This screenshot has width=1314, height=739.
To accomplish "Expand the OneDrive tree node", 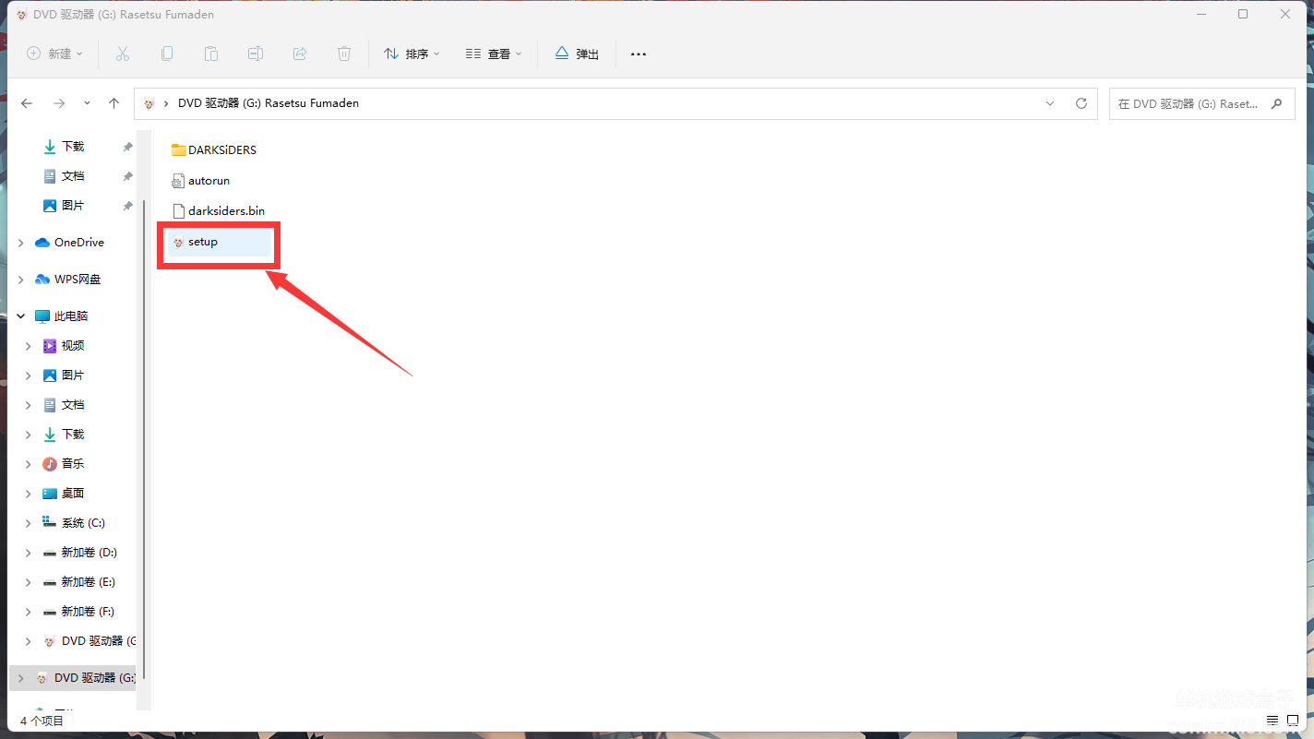I will (x=20, y=243).
